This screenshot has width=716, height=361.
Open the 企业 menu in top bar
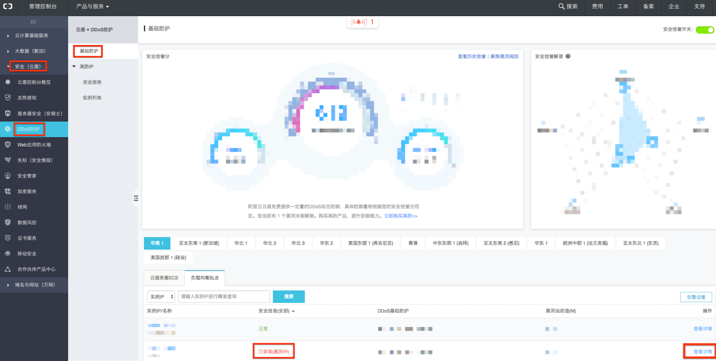(674, 7)
